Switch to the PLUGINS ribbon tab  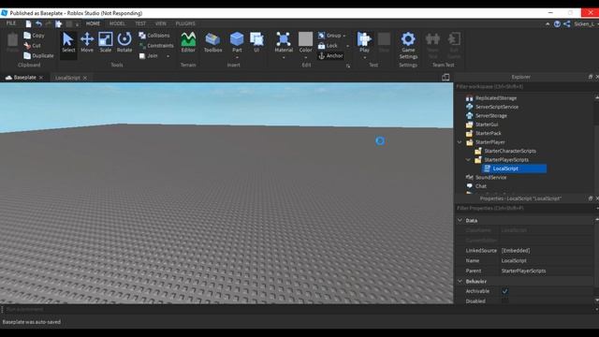[185, 23]
